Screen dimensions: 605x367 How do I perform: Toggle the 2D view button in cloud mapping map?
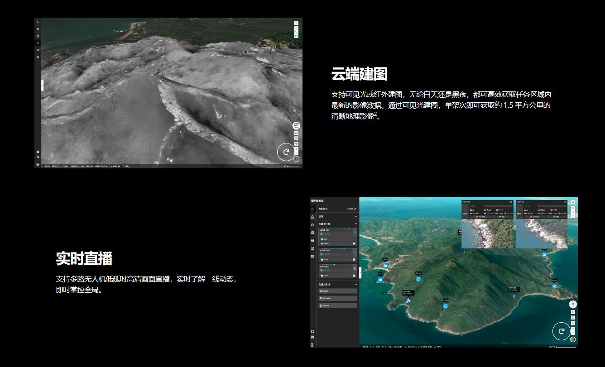click(x=296, y=133)
